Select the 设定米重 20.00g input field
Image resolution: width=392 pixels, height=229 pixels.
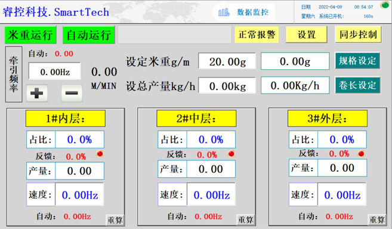pos(227,61)
